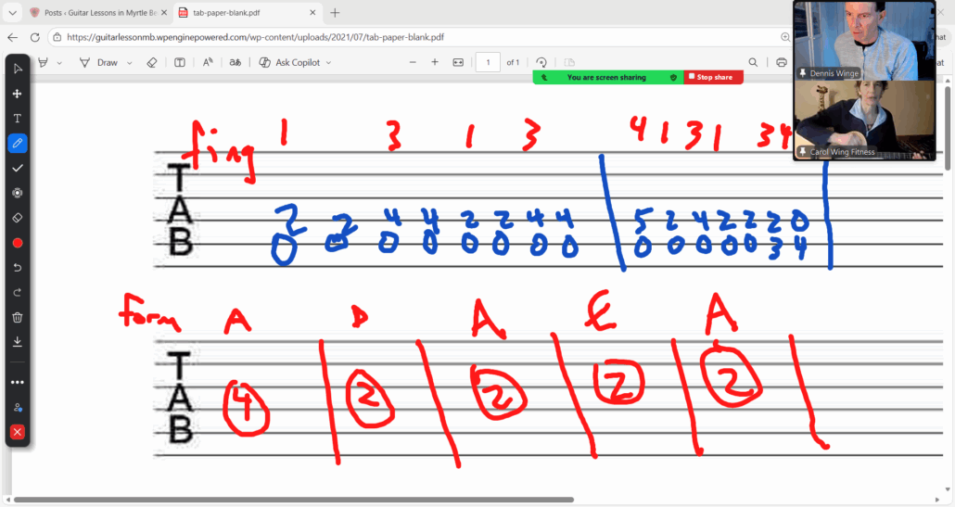The height and width of the screenshot is (507, 955).
Task: Choose the Text annotation tool
Action: pyautogui.click(x=17, y=119)
